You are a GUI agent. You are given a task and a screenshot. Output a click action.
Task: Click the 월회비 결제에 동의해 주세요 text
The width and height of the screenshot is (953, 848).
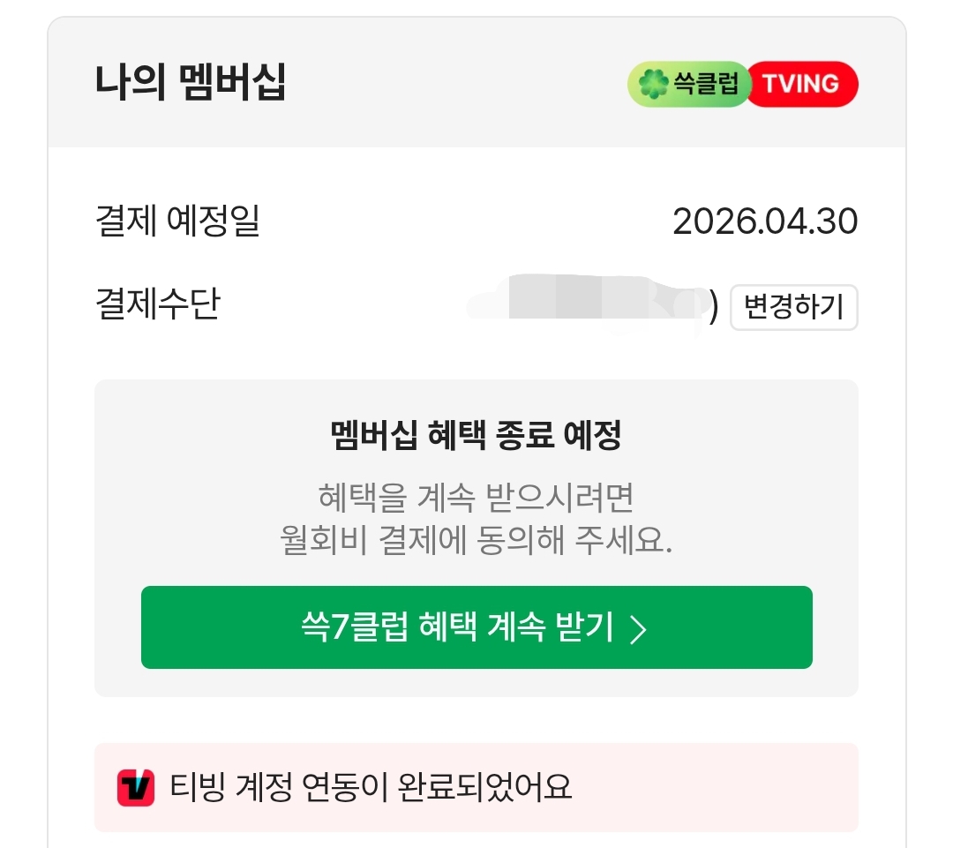tap(476, 541)
